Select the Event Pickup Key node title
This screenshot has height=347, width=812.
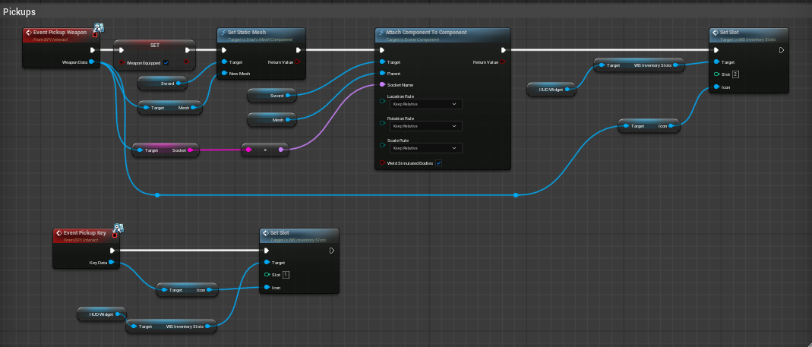(x=85, y=232)
